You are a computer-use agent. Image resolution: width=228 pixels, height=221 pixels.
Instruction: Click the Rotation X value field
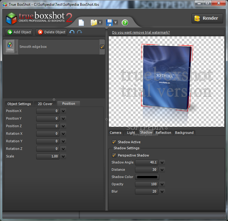click(x=48, y=134)
